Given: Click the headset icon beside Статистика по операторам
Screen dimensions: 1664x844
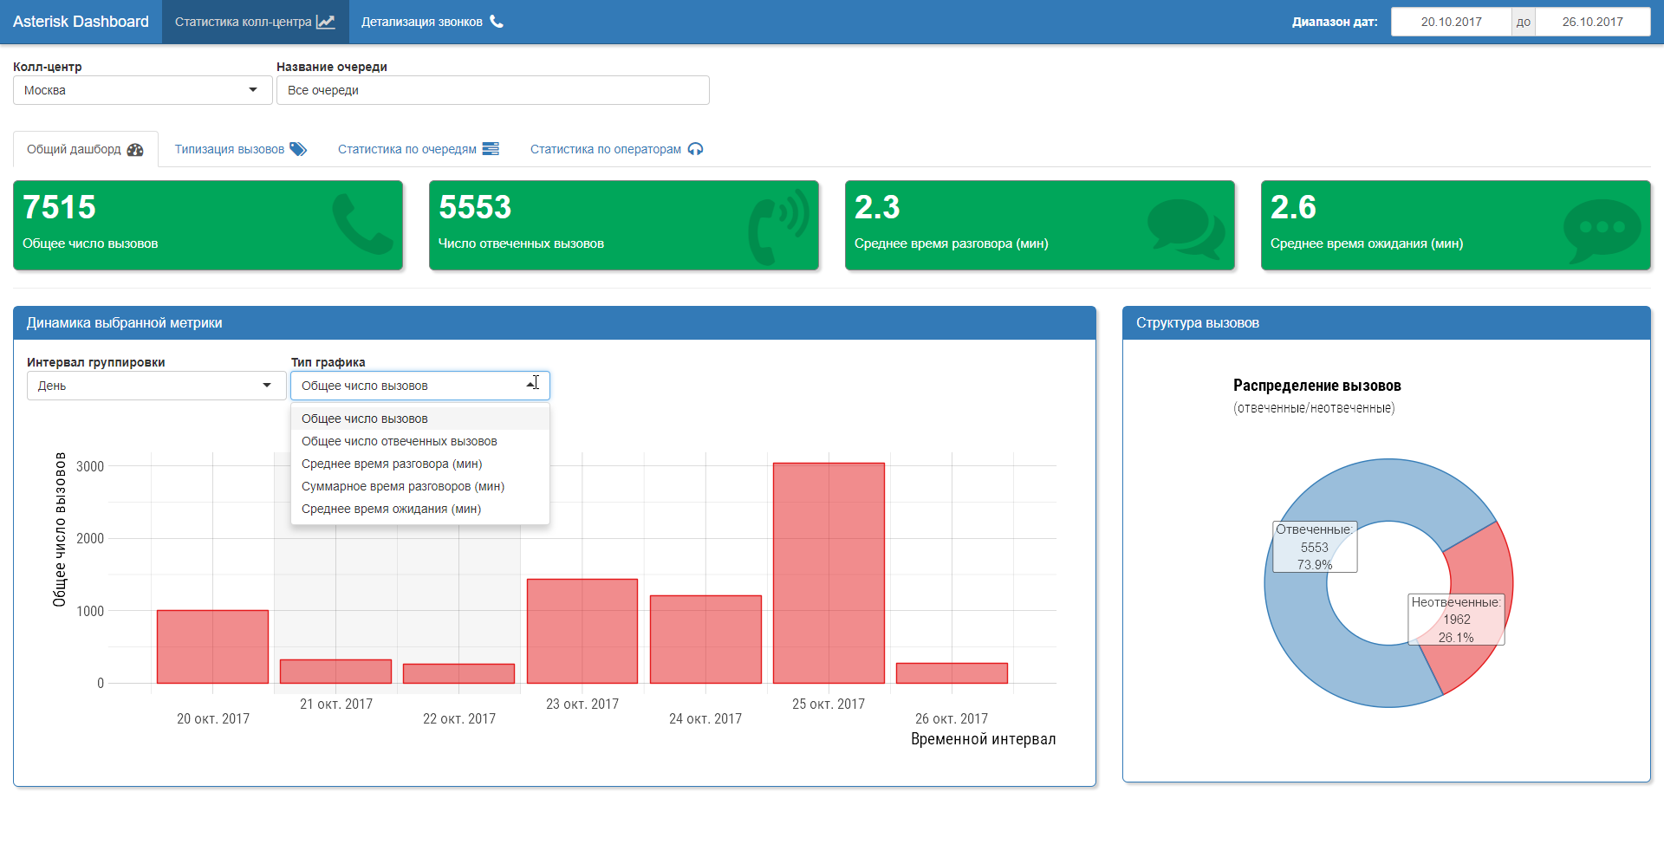Looking at the screenshot, I should [x=695, y=149].
